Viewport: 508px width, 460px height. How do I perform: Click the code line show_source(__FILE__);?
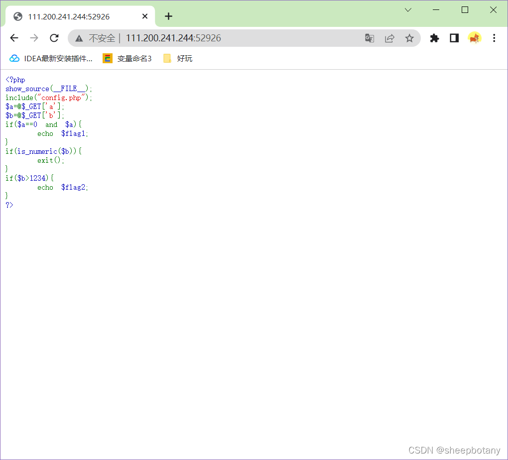49,89
